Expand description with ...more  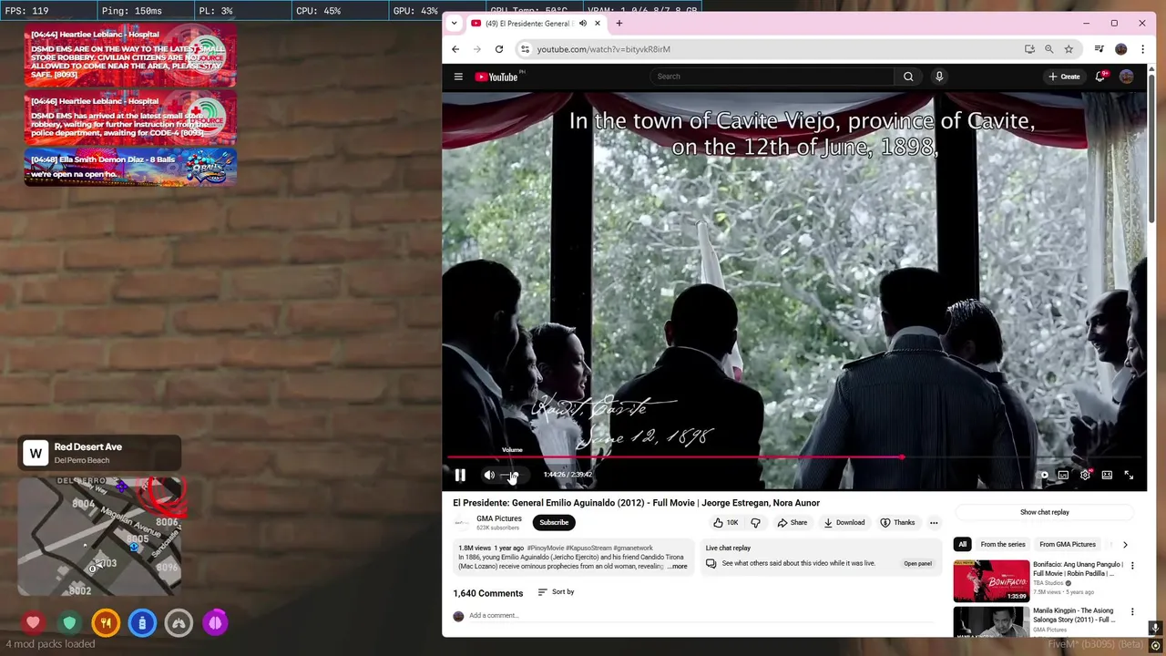[678, 567]
